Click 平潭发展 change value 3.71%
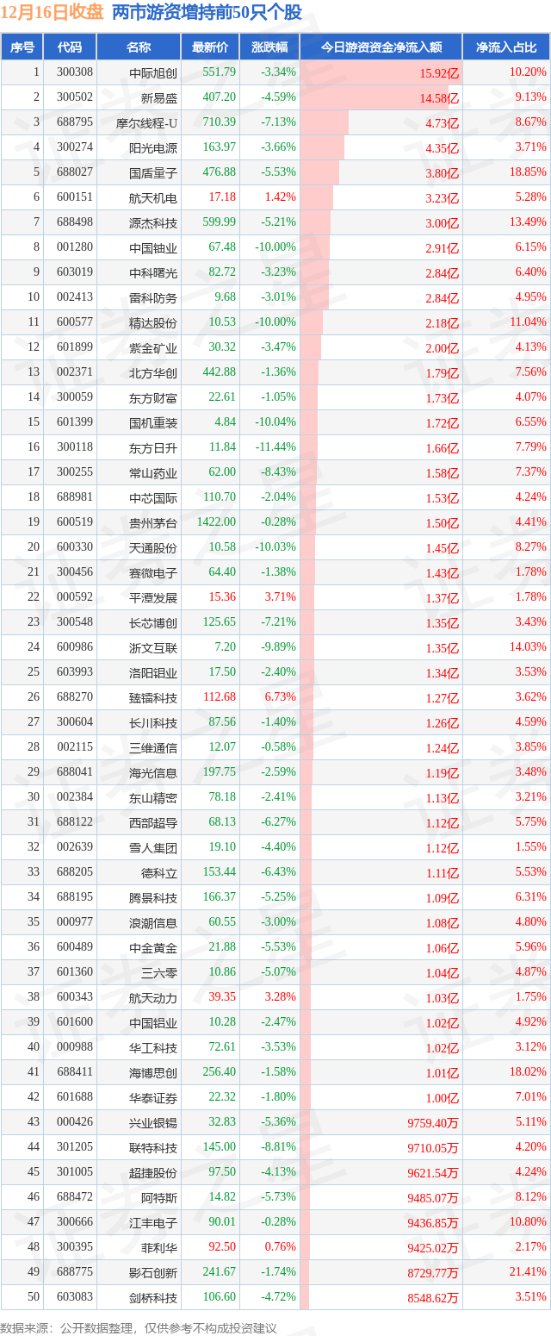 (281, 597)
